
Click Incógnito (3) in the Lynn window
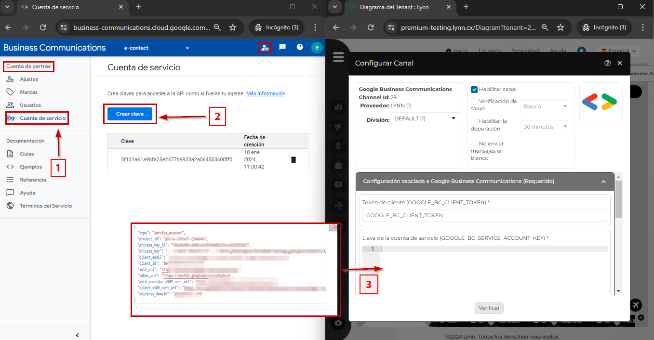[x=604, y=27]
